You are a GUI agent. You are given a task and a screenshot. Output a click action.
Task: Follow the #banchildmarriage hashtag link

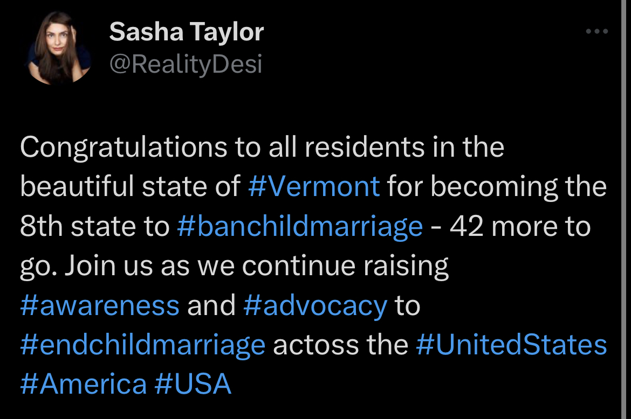pos(300,226)
